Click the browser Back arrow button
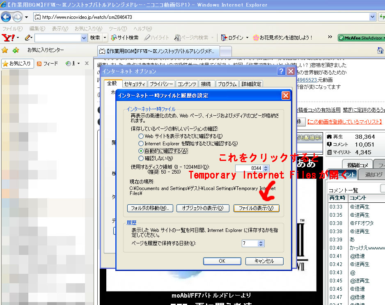The height and width of the screenshot is (305, 385). click(x=6, y=17)
